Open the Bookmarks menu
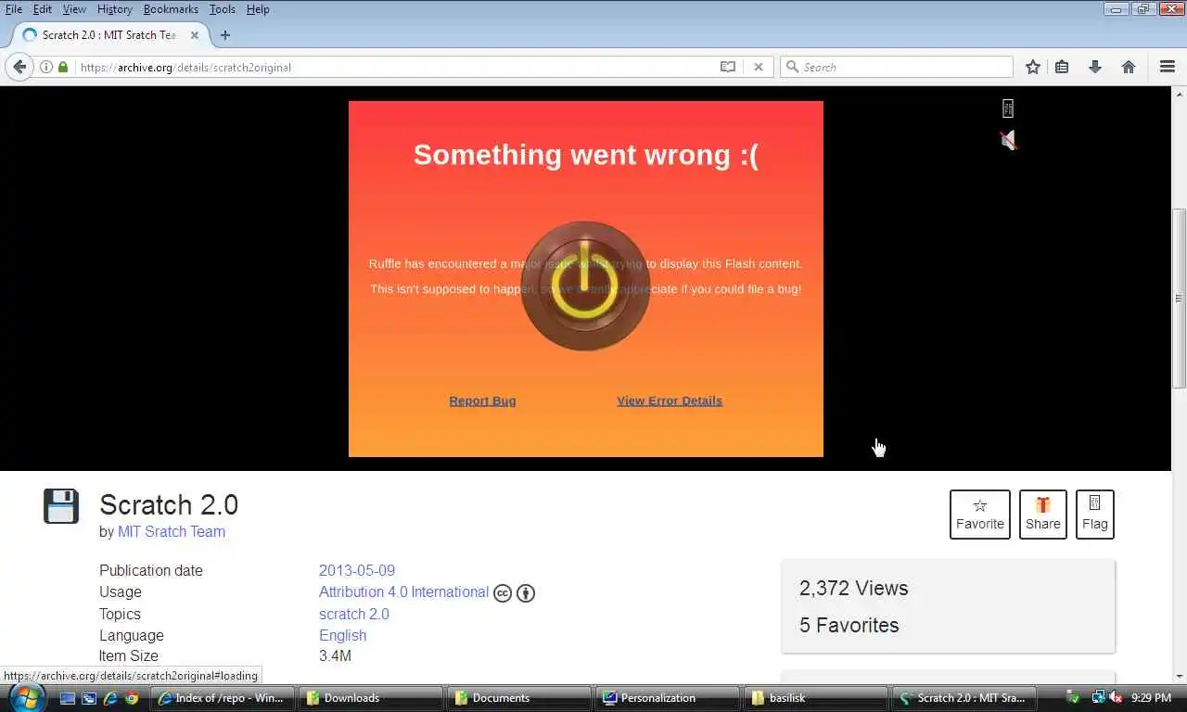1187x712 pixels. coord(171,9)
